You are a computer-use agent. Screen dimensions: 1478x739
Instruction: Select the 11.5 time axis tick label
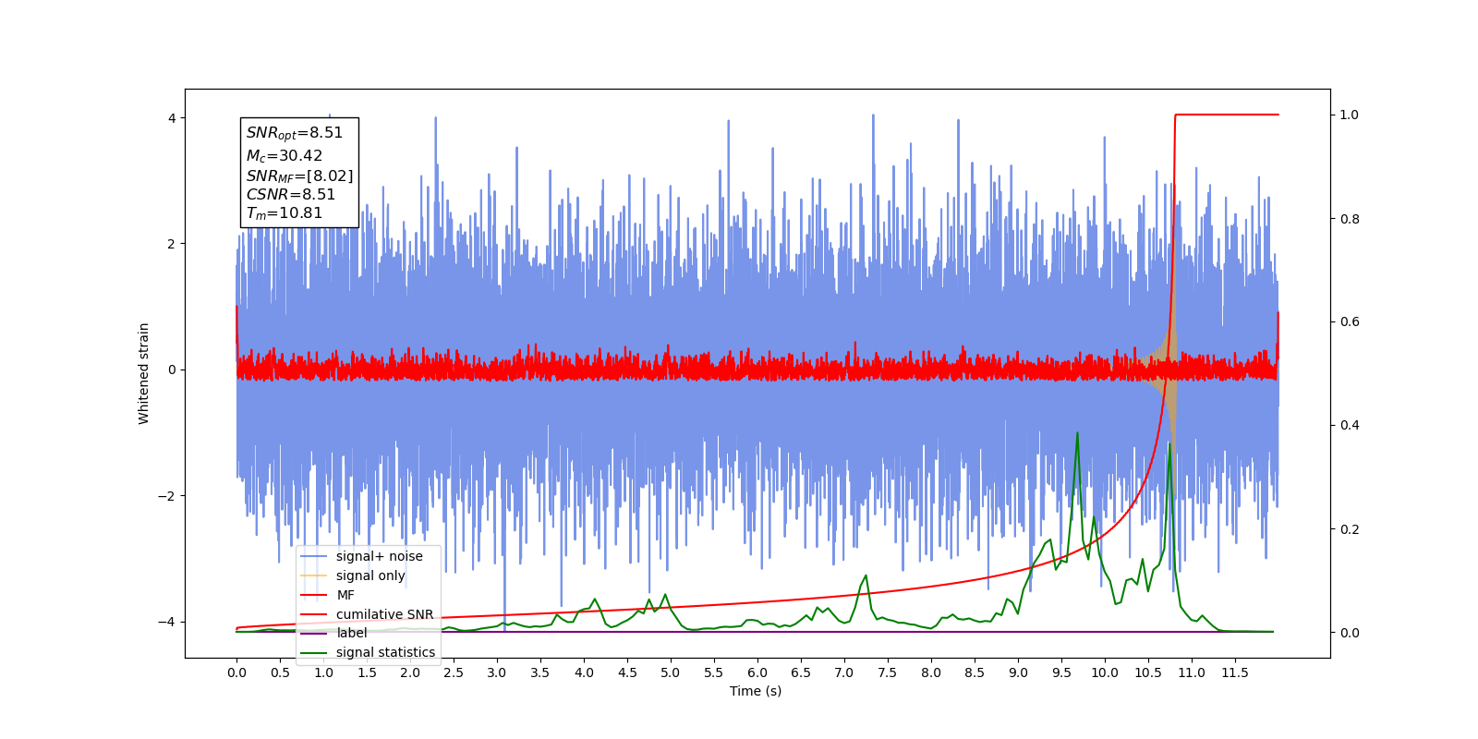point(1235,672)
